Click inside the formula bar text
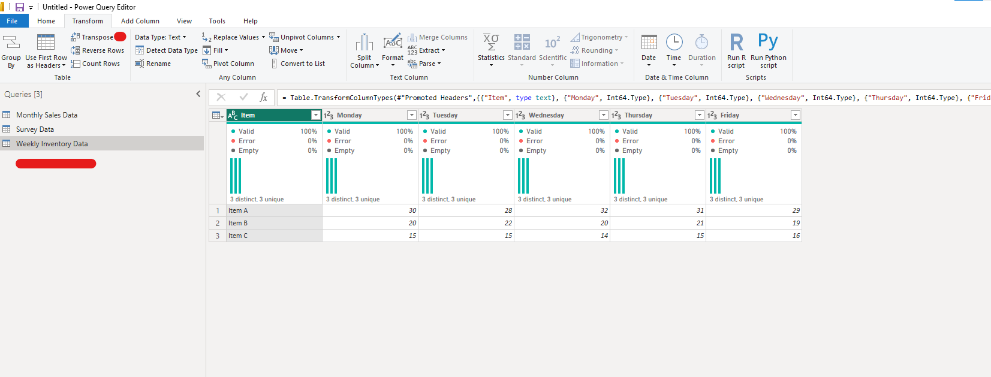This screenshot has width=991, height=377. pyautogui.click(x=600, y=98)
